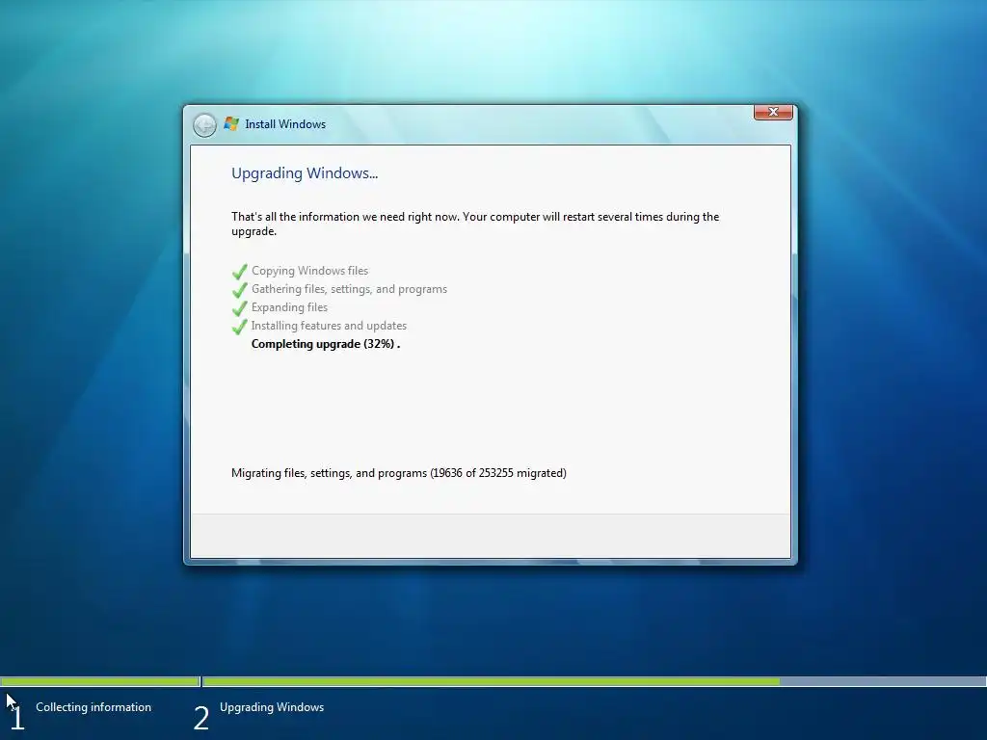Click the checkmark beside Installing features and updates
This screenshot has width=987, height=740.
click(x=240, y=327)
